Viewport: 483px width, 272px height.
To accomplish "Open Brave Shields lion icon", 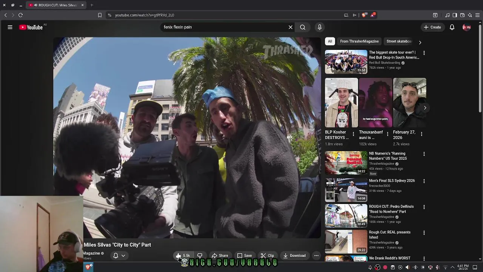I will (364, 15).
